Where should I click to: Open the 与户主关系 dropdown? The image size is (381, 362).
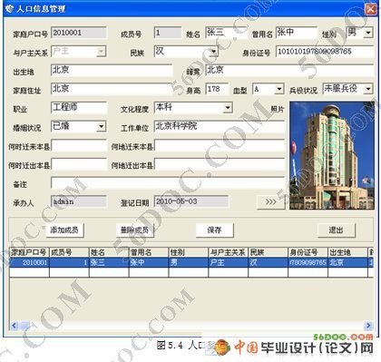click(102, 52)
